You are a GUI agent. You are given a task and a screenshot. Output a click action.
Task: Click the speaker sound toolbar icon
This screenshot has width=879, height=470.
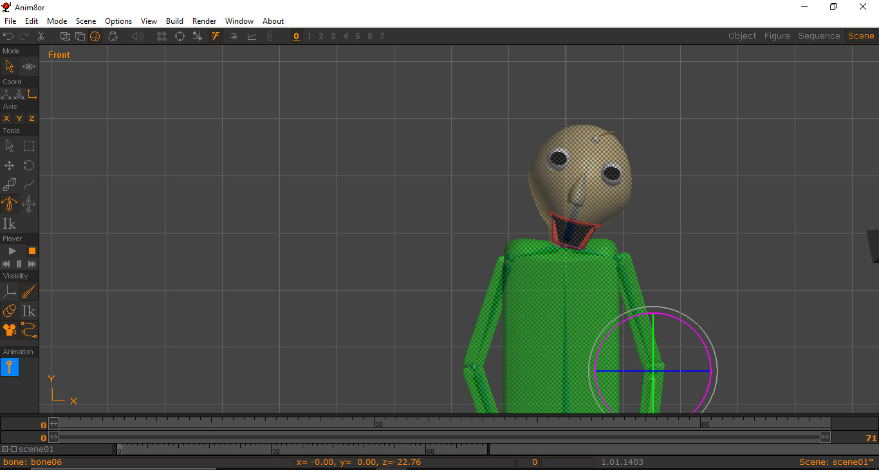click(137, 36)
